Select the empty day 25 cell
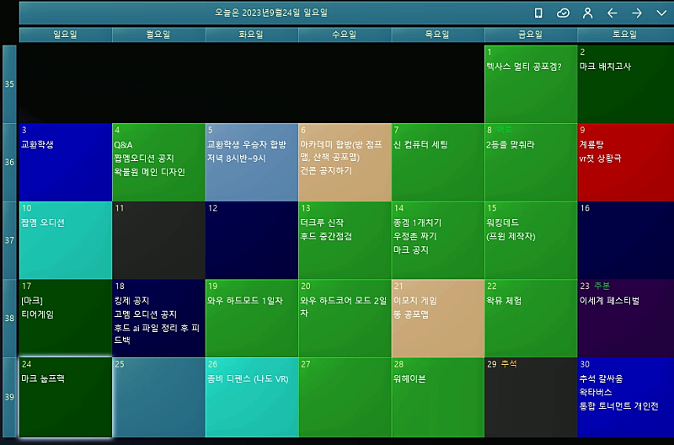The height and width of the screenshot is (445, 674). [158, 397]
